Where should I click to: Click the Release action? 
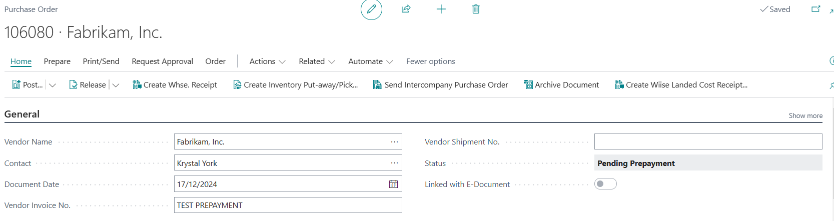pos(88,85)
